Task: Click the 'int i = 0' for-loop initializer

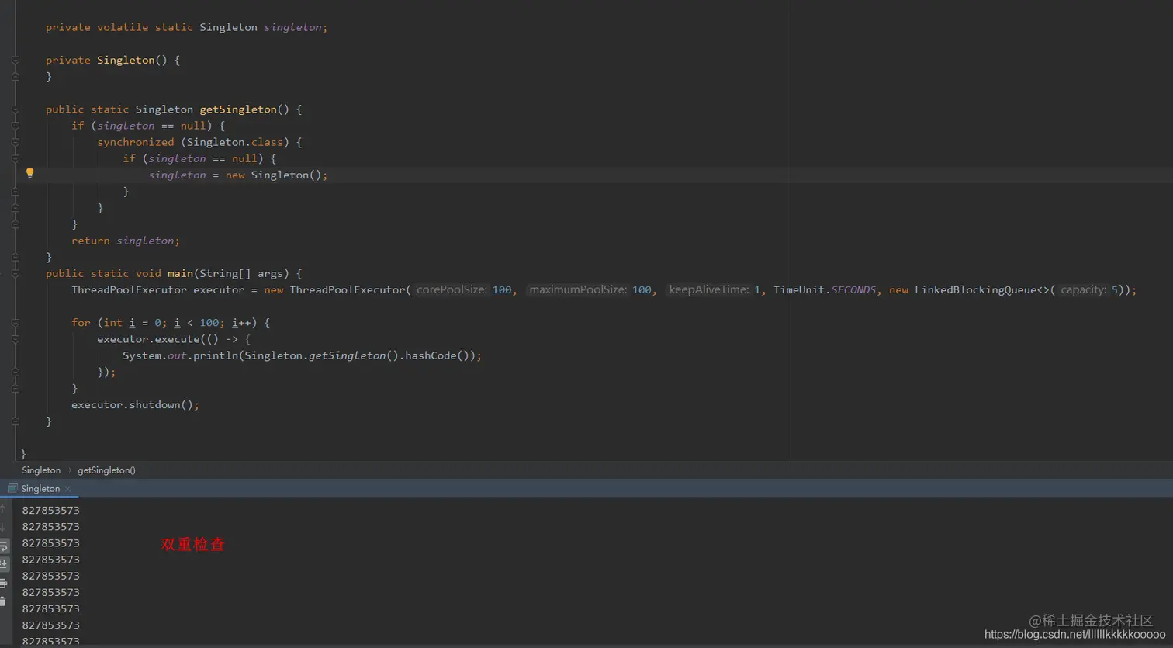Action: click(x=132, y=323)
